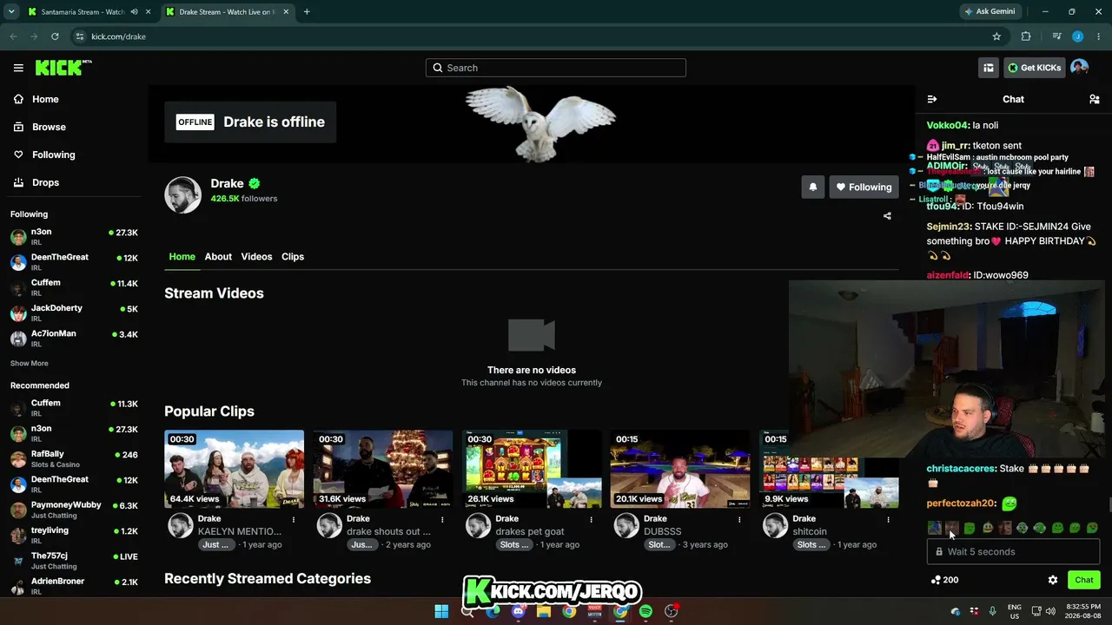Play the DUBSSS clip thumbnail

pyautogui.click(x=680, y=469)
